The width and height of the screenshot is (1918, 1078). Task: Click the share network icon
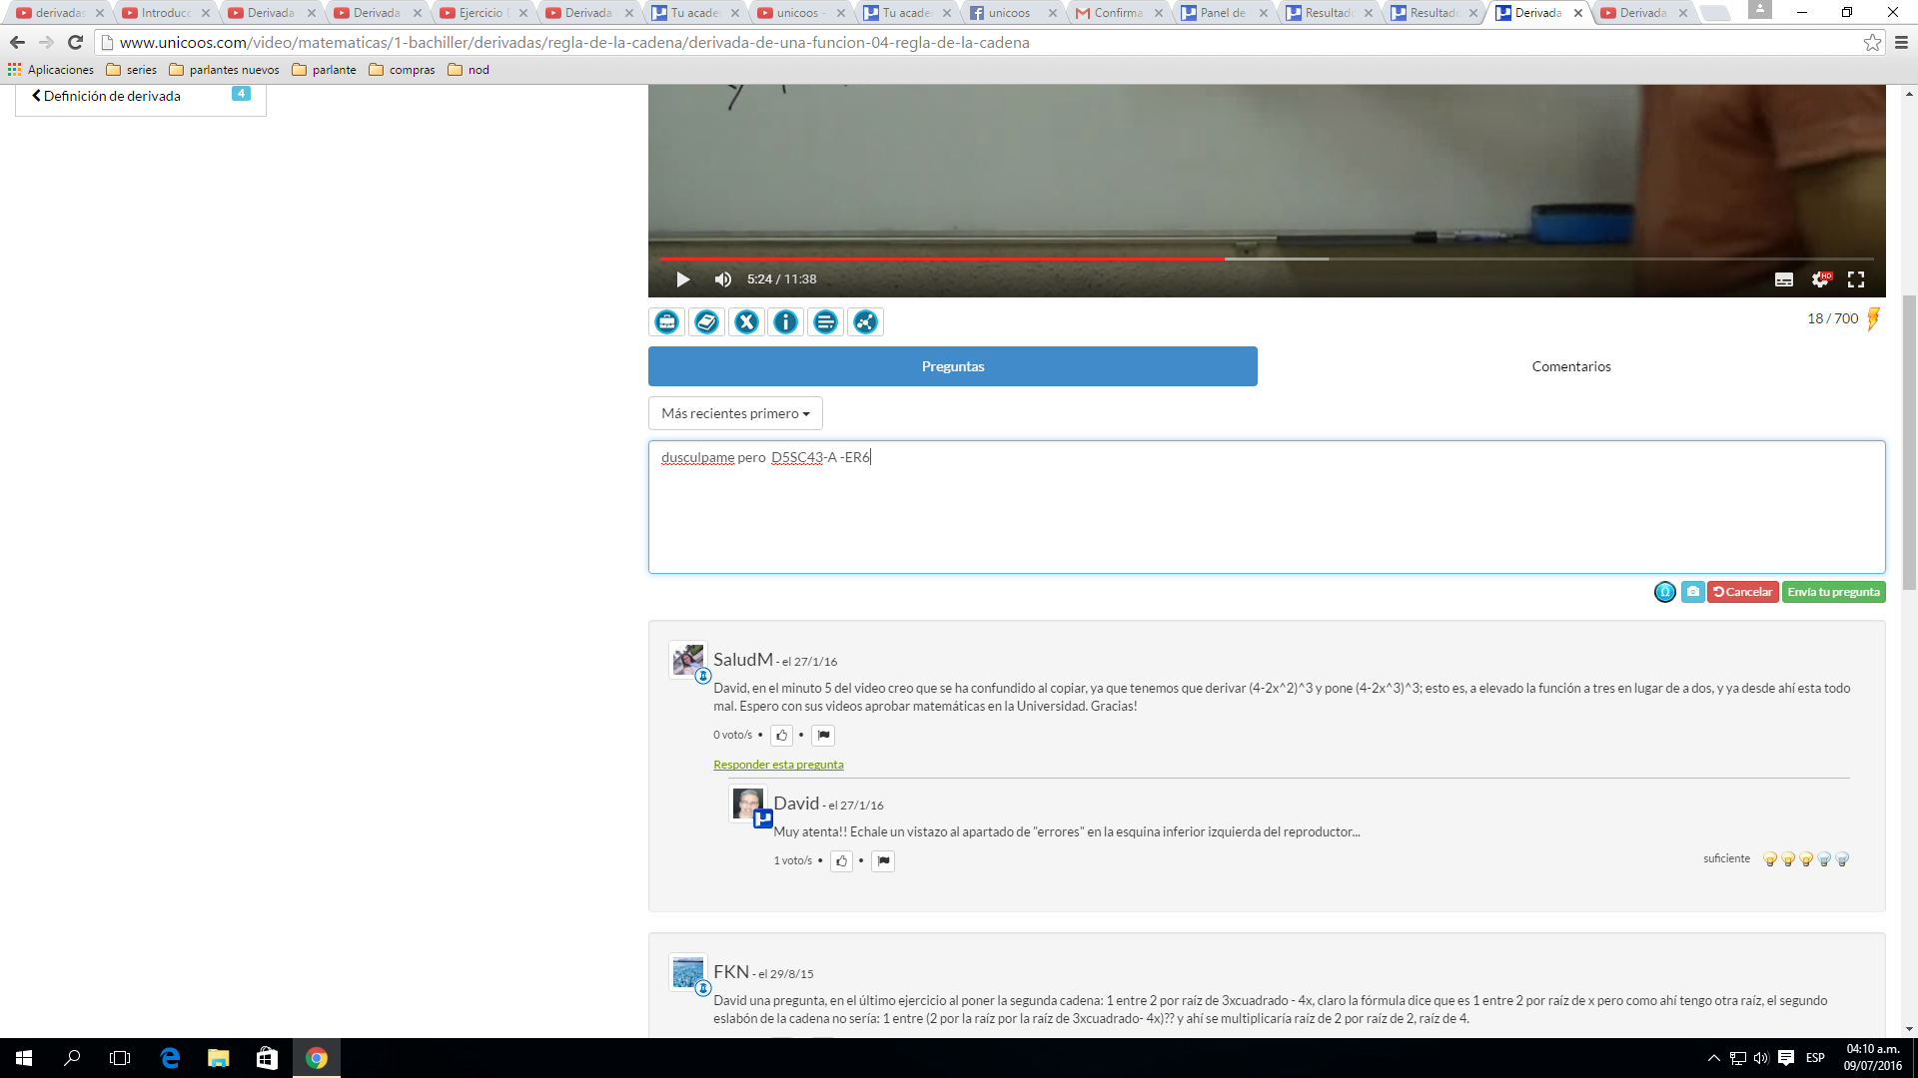(865, 321)
